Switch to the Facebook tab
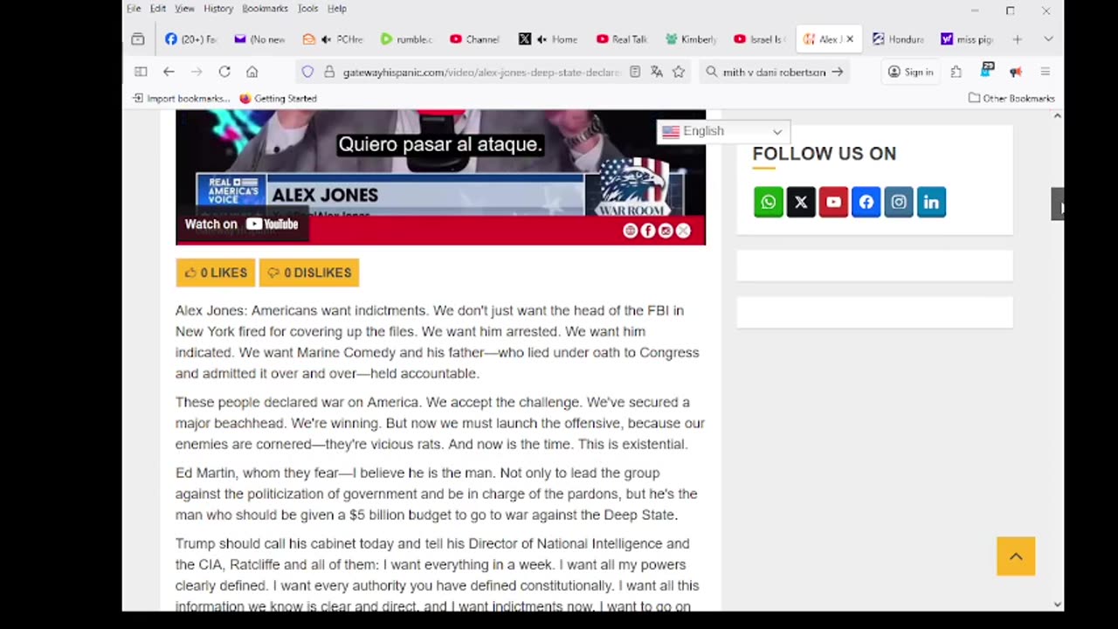1118x629 pixels. point(190,39)
